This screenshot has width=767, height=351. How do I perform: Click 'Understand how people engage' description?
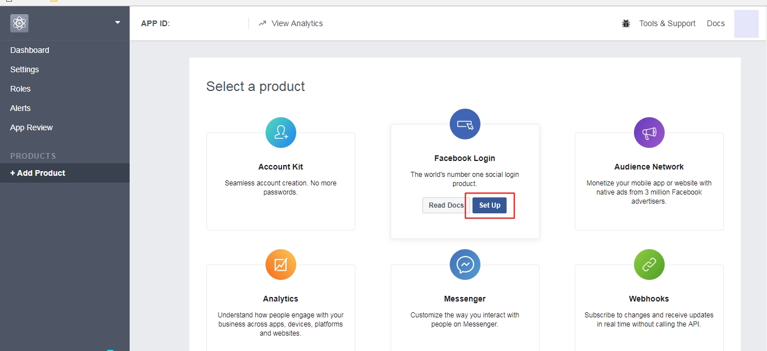[x=281, y=324]
